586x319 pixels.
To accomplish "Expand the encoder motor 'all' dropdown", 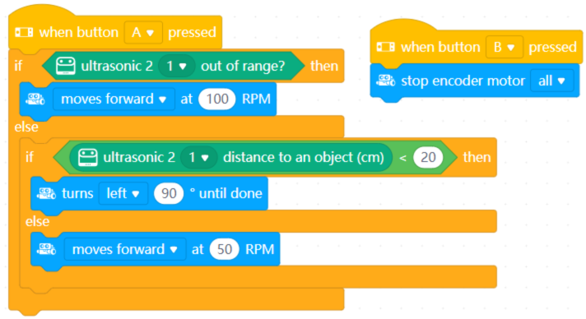I will point(551,81).
